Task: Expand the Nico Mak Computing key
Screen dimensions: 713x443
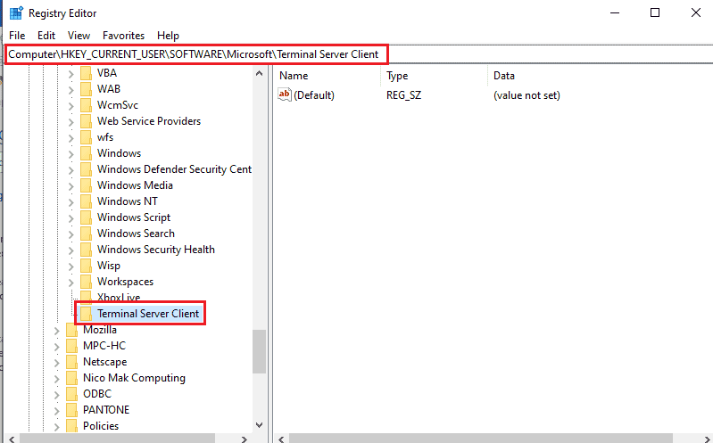Action: coord(57,379)
